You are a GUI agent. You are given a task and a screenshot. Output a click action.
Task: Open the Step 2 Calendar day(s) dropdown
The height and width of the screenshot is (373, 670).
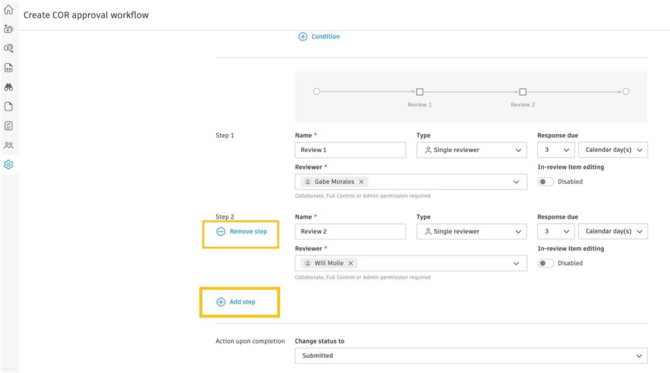(x=612, y=232)
